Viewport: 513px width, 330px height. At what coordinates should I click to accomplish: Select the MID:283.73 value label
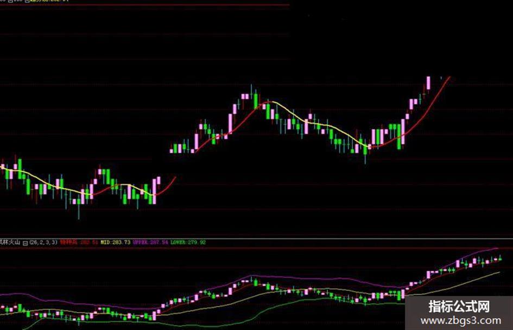coord(115,242)
